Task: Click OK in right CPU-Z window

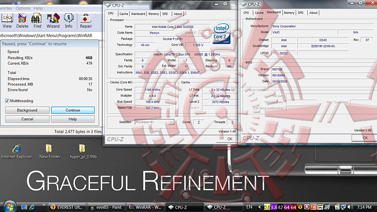Action: [x=365, y=138]
